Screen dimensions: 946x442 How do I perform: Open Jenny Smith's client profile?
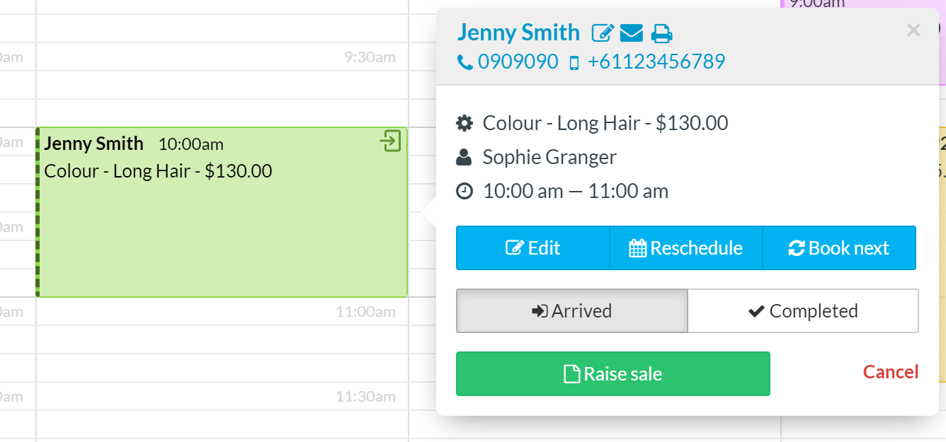[x=518, y=33]
